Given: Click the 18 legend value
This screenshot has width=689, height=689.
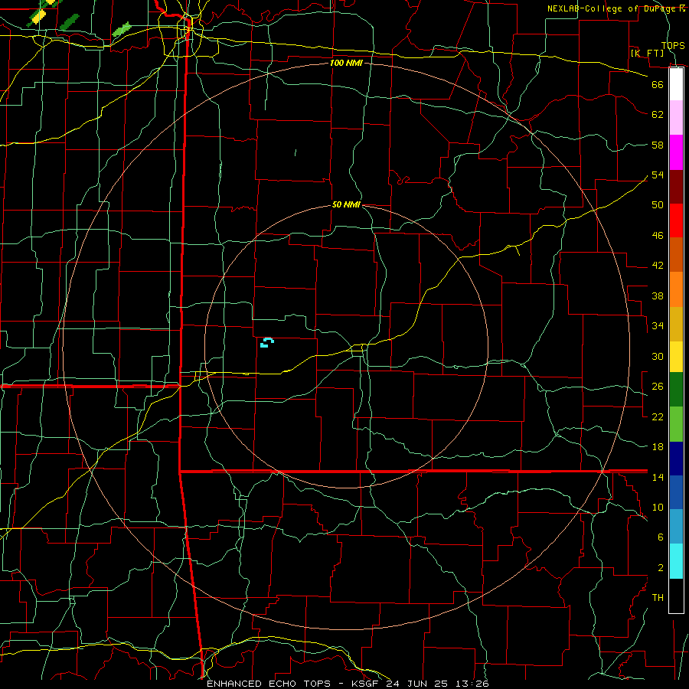Looking at the screenshot, I should 658,447.
